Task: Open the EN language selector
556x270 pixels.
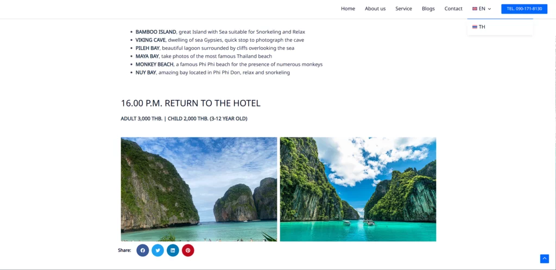Action: [x=482, y=9]
